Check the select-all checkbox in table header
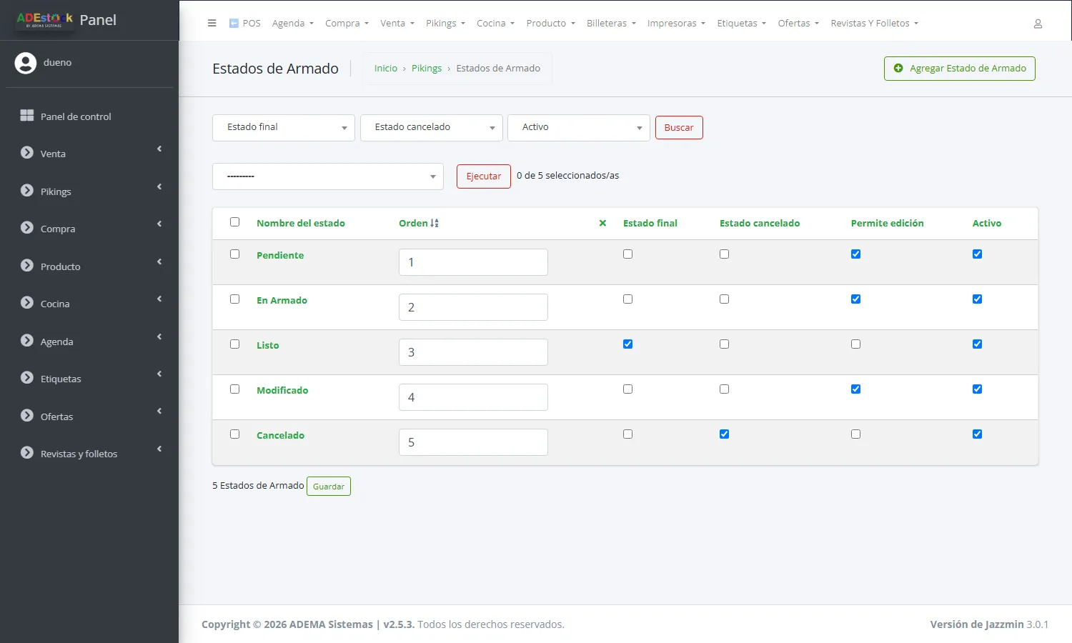Image resolution: width=1072 pixels, height=643 pixels. tap(234, 222)
